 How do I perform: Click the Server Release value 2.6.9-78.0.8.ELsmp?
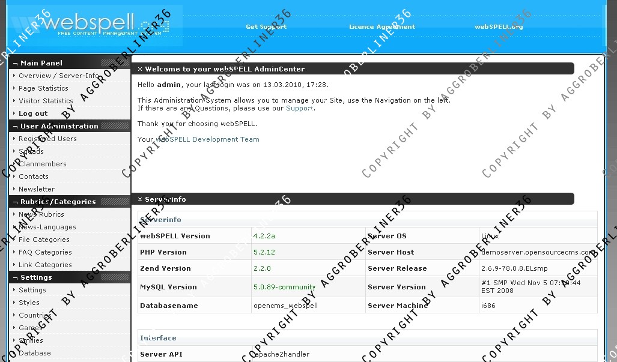pyautogui.click(x=514, y=268)
